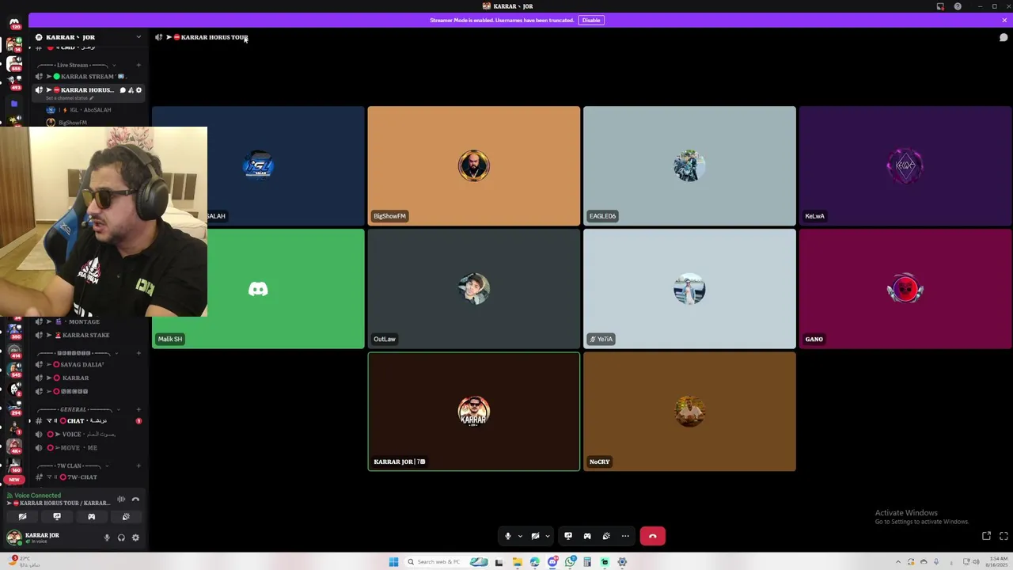Invite people to KARRAR HORUS channel

coord(131,90)
